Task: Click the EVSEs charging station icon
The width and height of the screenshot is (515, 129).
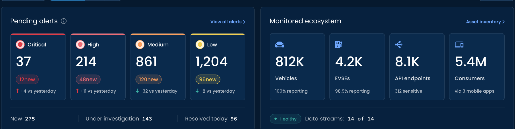Action: pos(339,44)
